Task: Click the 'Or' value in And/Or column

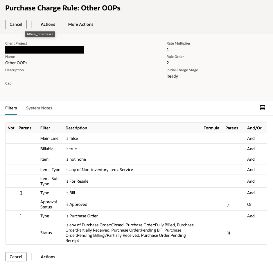Action: click(249, 204)
